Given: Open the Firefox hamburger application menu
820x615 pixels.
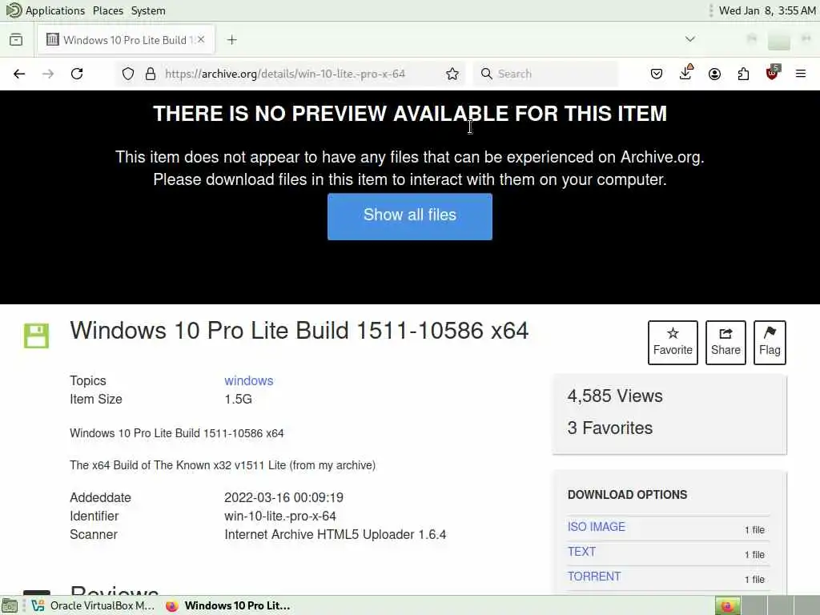Looking at the screenshot, I should click(x=801, y=74).
